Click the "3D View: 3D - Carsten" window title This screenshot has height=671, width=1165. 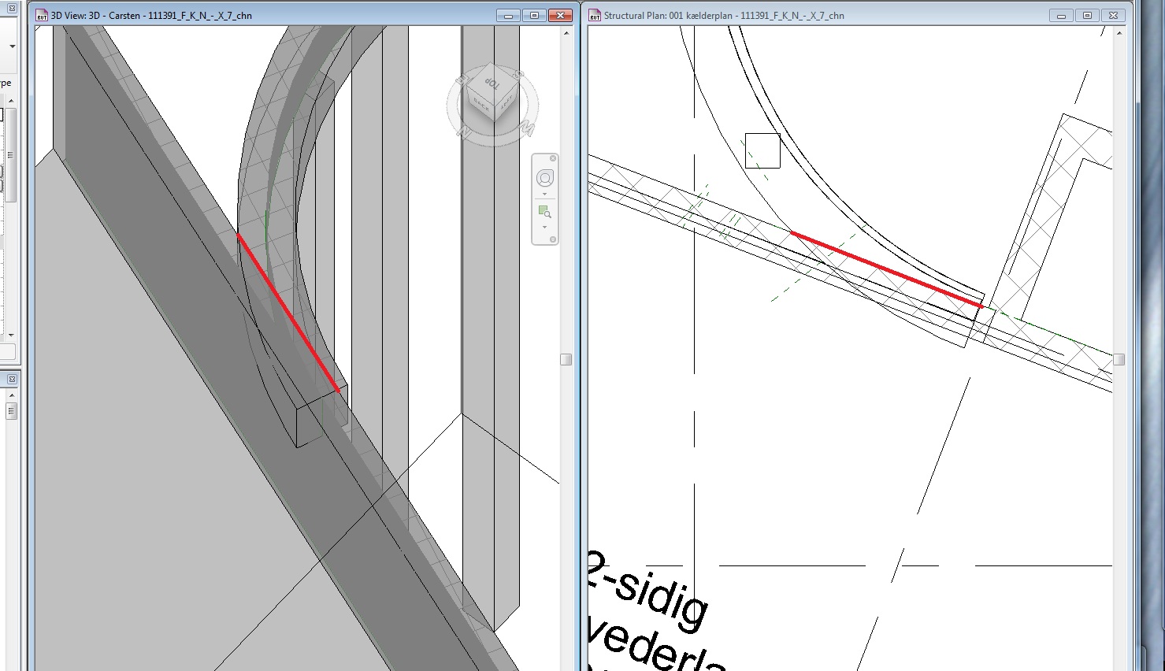tap(151, 16)
